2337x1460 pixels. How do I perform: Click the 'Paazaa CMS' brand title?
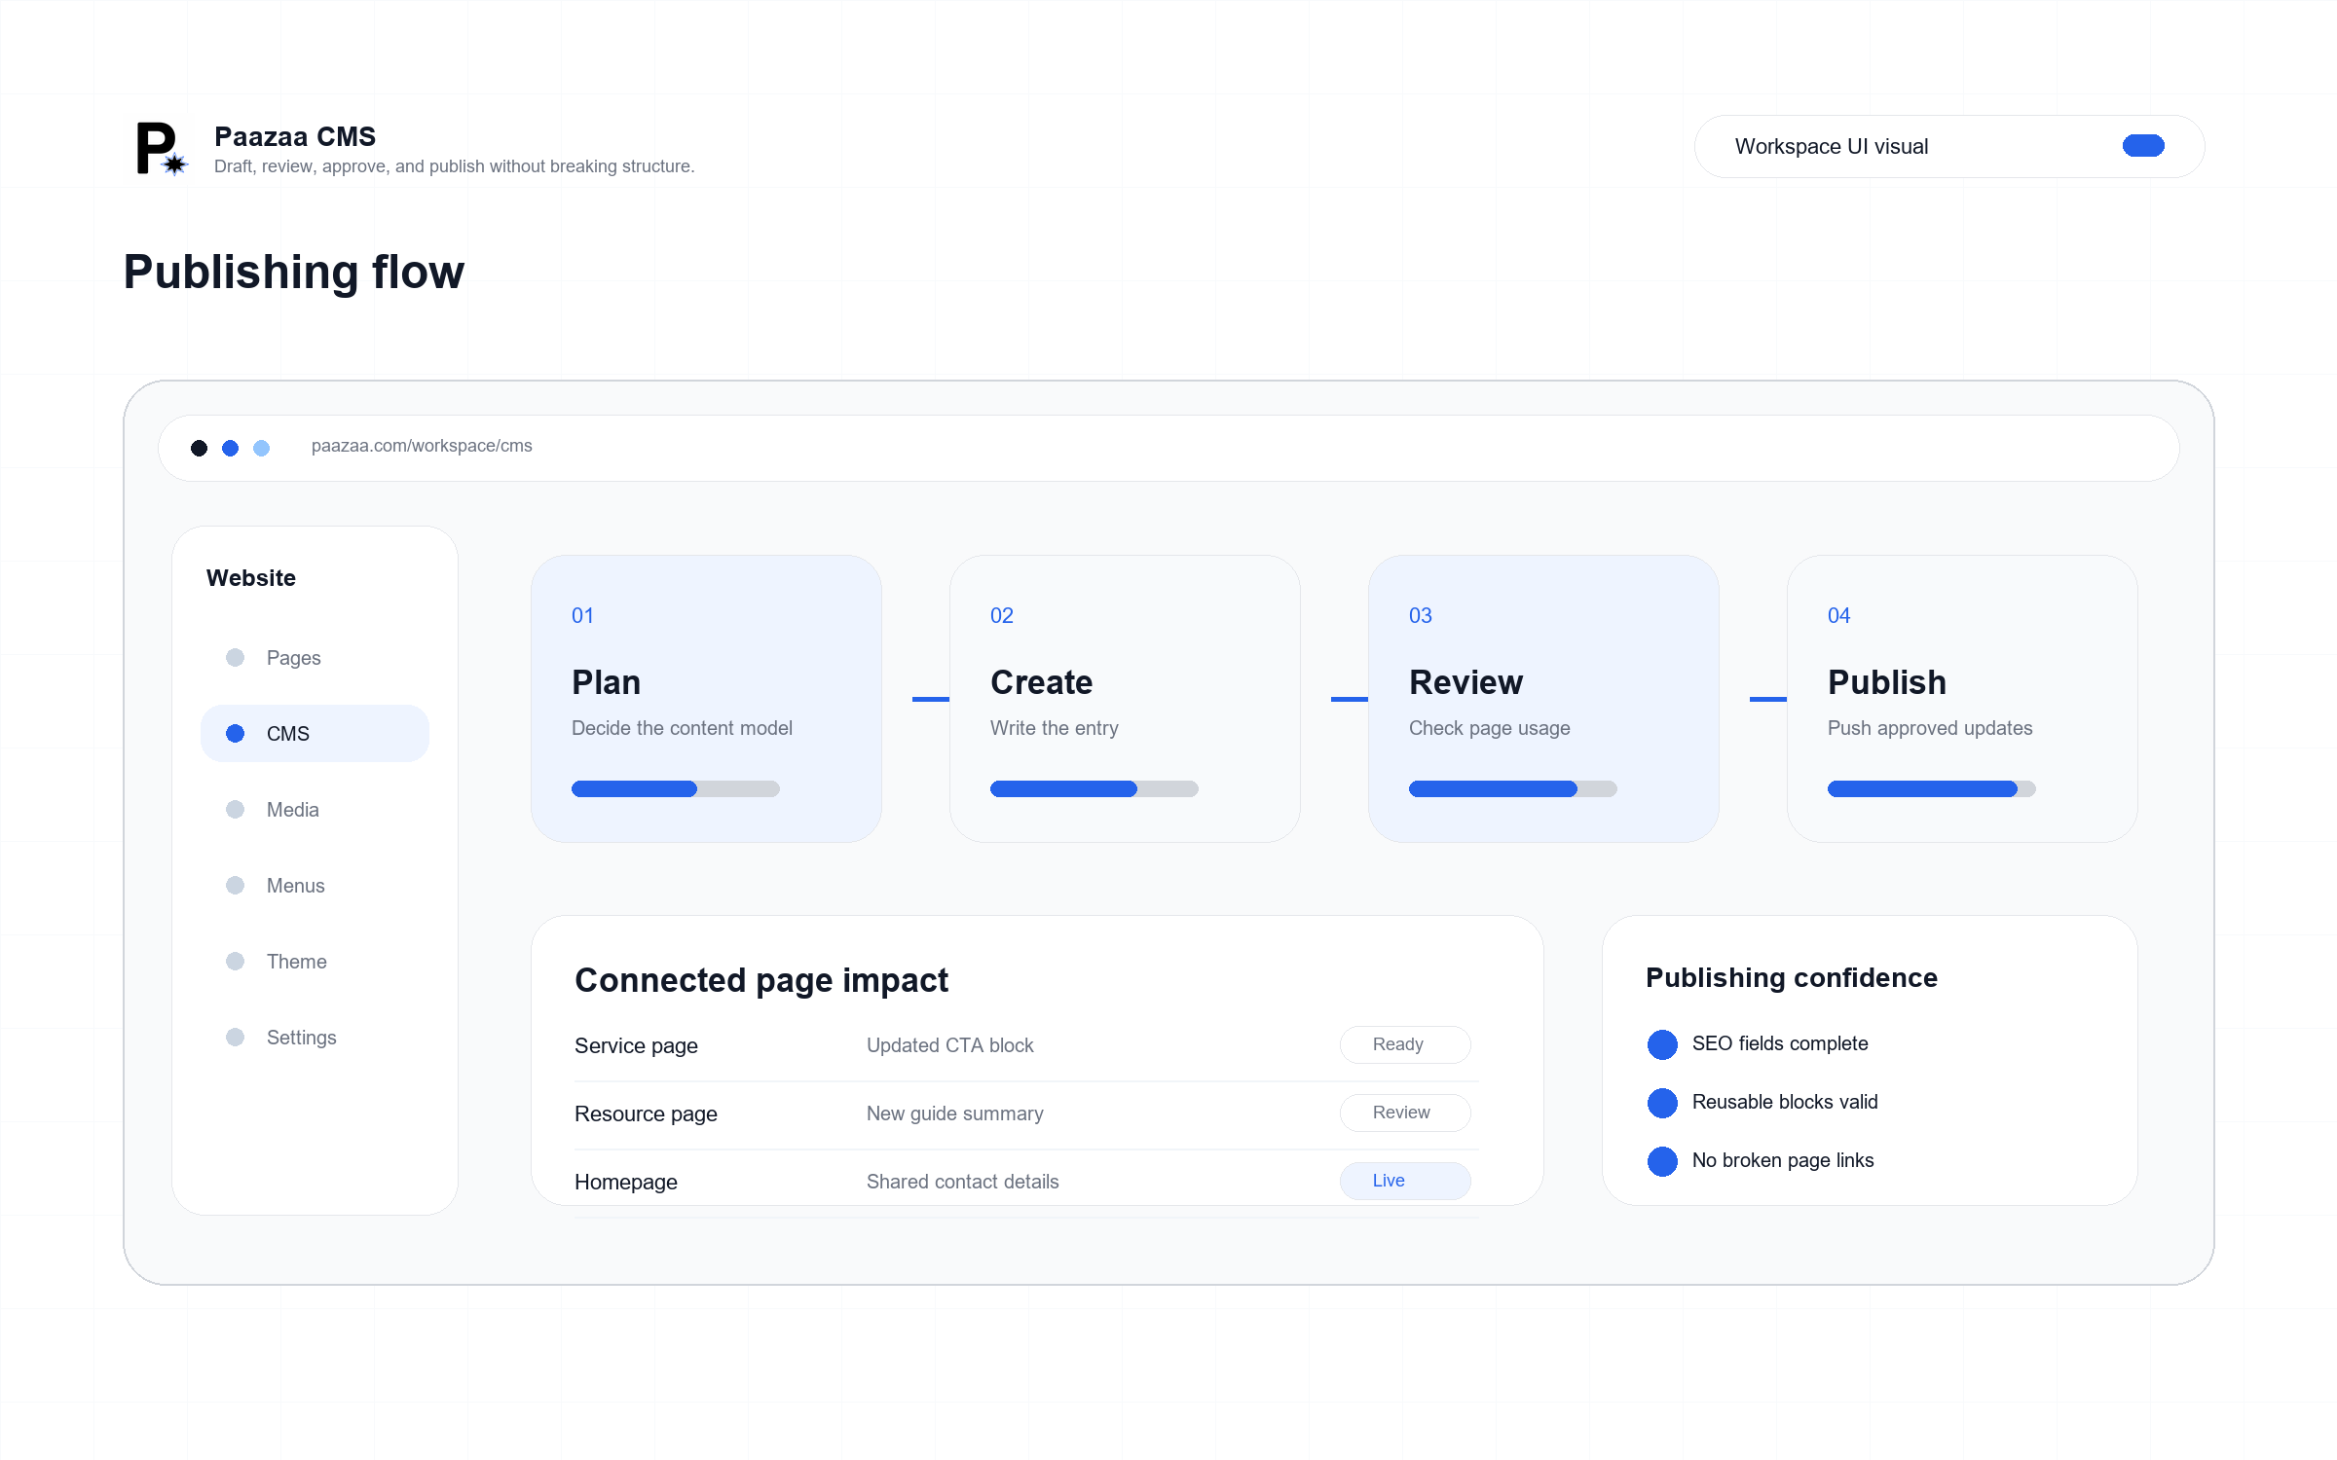(295, 136)
